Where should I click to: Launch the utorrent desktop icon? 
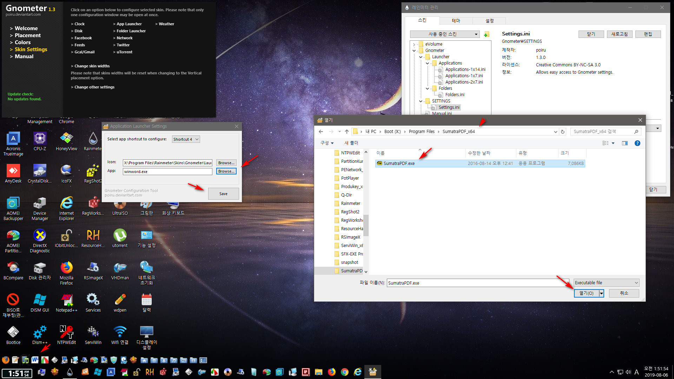point(120,238)
